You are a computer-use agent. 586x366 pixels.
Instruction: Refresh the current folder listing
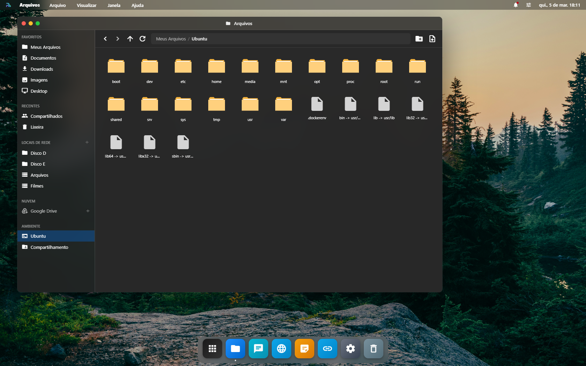tap(142, 39)
